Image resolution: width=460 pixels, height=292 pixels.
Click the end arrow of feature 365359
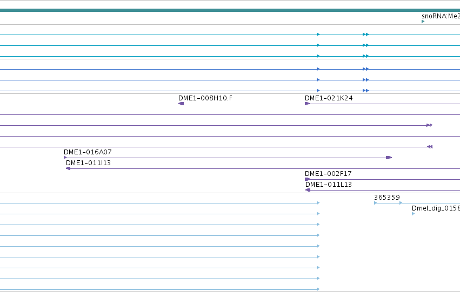[x=401, y=203]
